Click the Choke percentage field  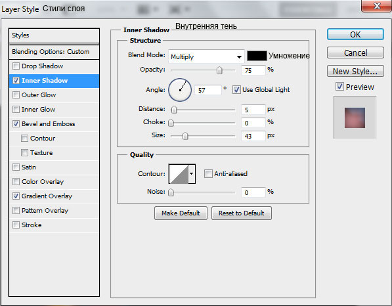253,123
